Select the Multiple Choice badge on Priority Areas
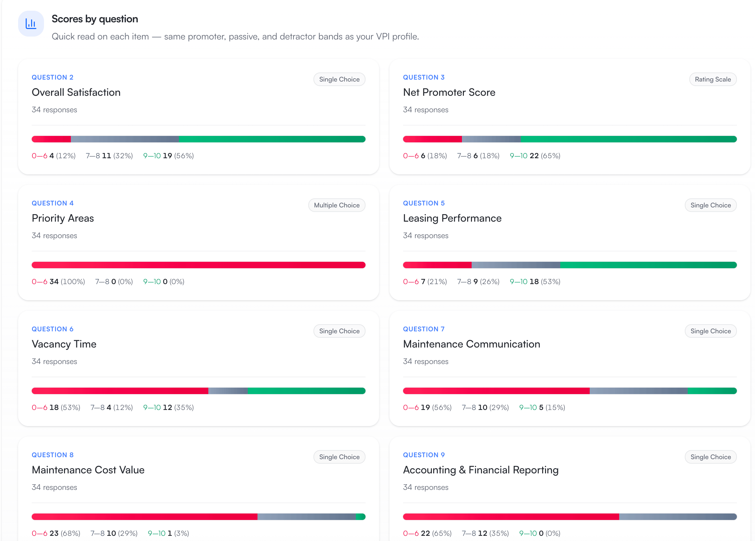The image size is (755, 541). [336, 205]
